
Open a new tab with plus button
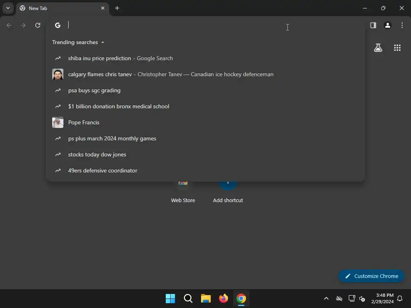tap(117, 8)
